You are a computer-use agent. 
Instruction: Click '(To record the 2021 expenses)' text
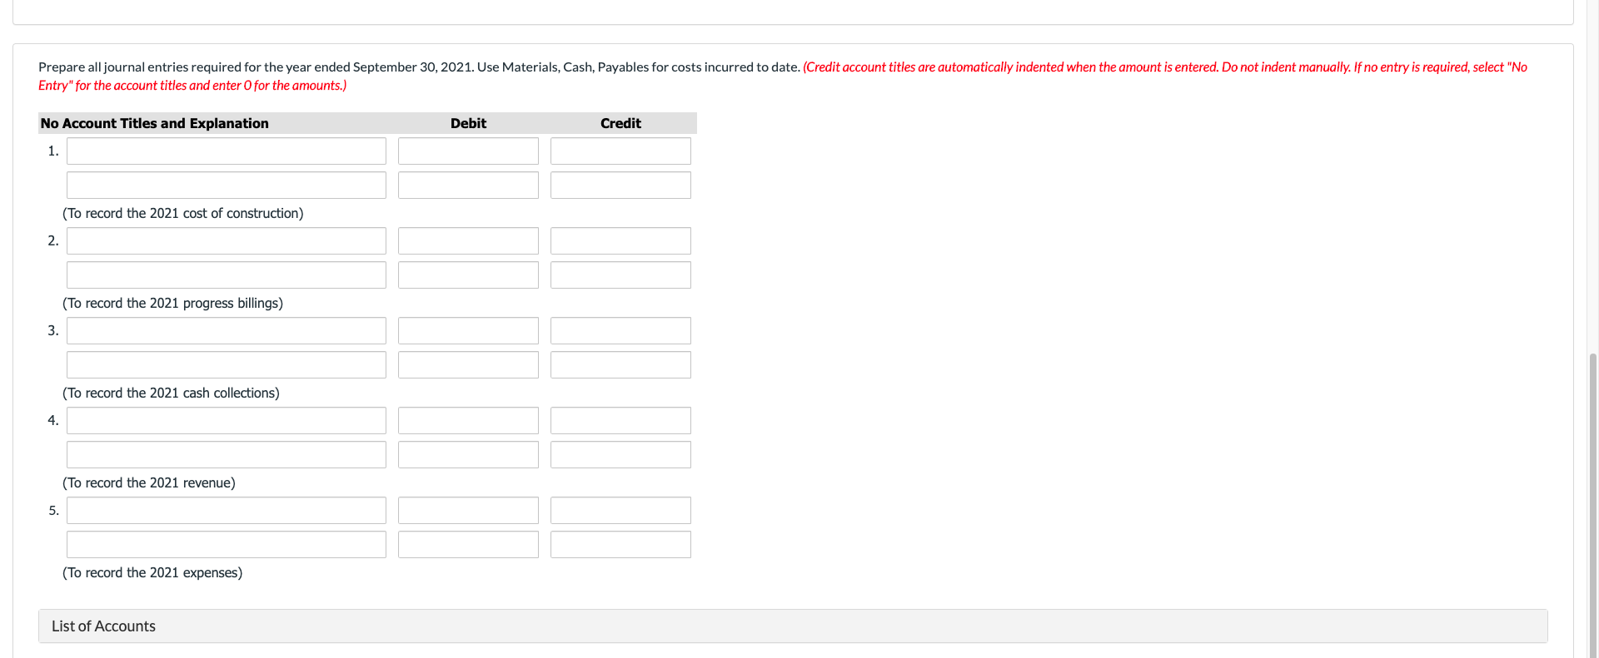pyautogui.click(x=152, y=572)
